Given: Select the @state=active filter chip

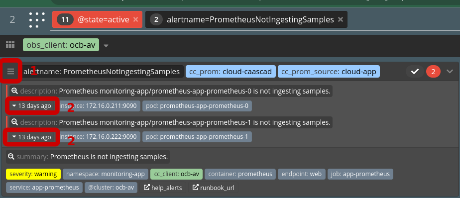Looking at the screenshot, I should 97,20.
